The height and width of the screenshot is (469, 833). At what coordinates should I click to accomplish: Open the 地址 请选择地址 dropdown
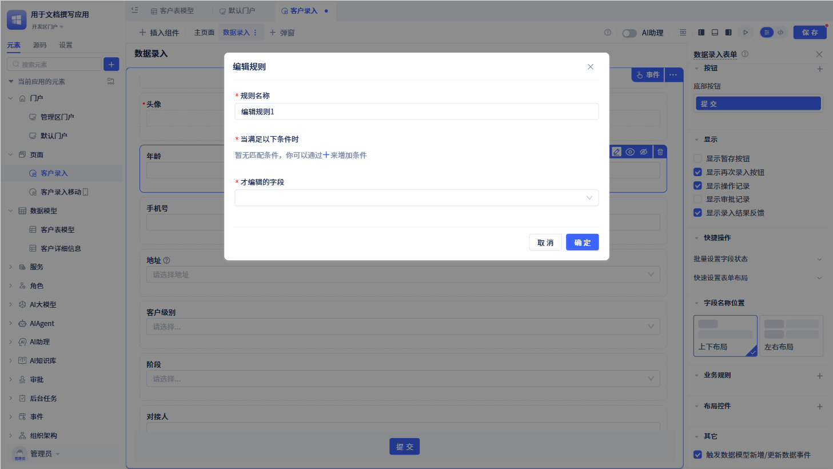click(403, 275)
